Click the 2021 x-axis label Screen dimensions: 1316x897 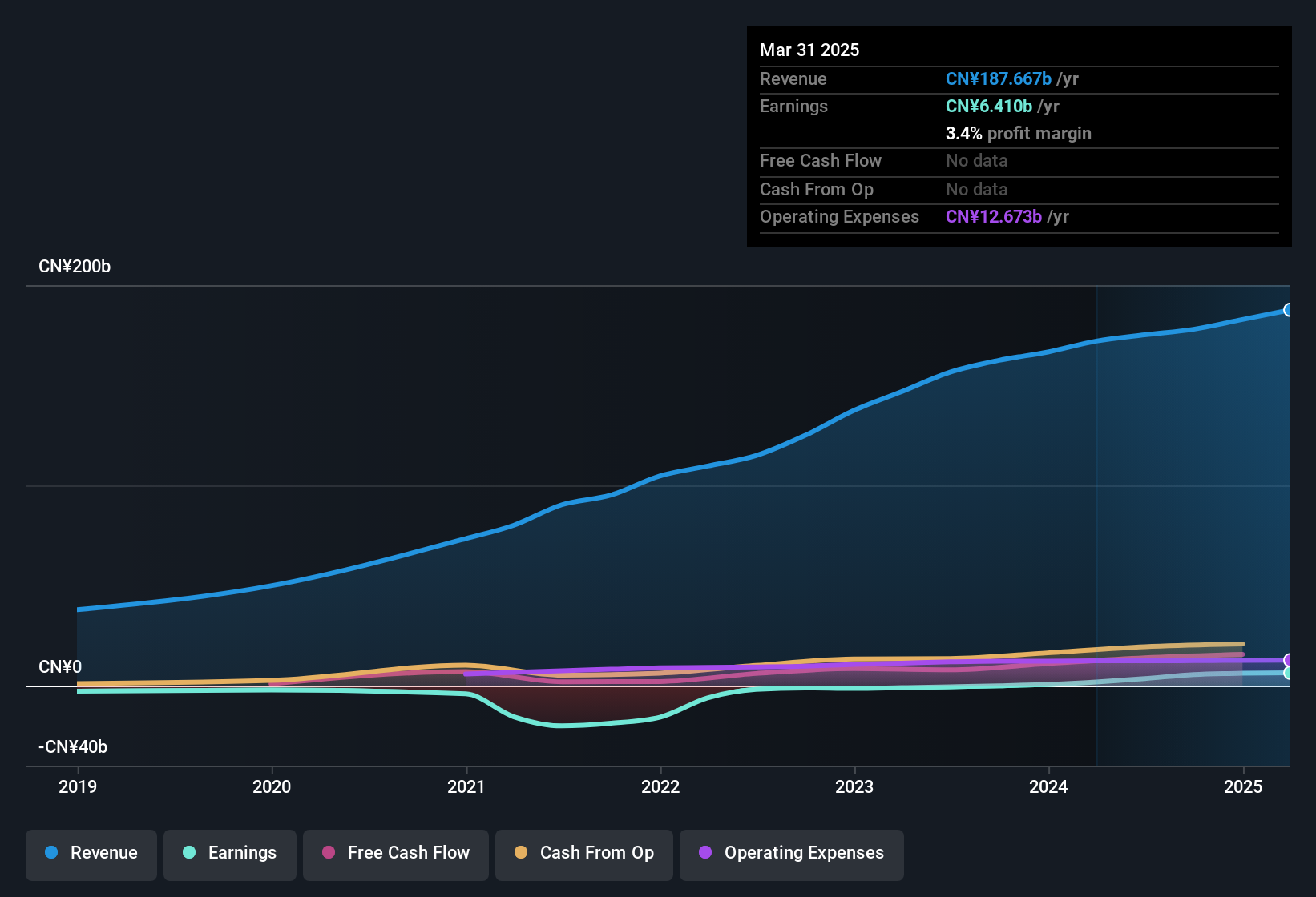coord(466,786)
